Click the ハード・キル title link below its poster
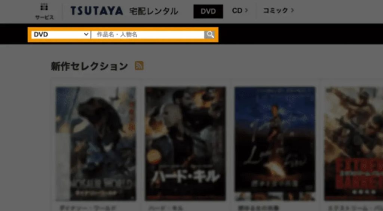 point(160,207)
